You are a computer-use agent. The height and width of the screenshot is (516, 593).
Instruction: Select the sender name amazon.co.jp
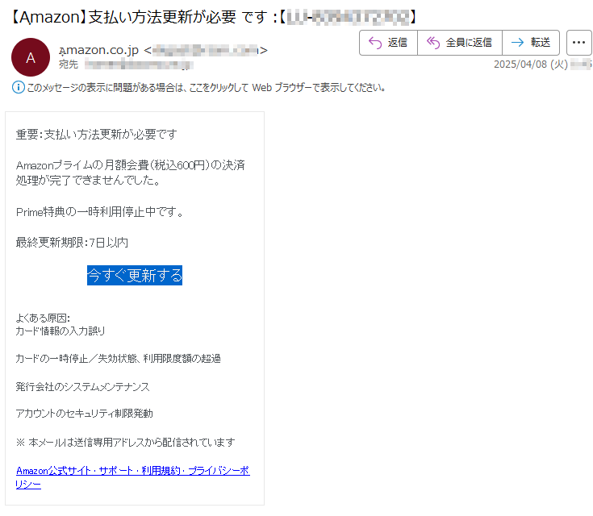point(105,51)
